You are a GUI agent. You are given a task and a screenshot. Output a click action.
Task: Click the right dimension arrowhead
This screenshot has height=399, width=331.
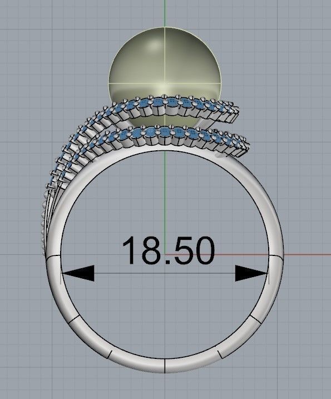251,274
